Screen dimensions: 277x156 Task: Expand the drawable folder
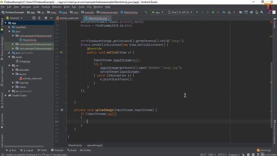(x=13, y=70)
